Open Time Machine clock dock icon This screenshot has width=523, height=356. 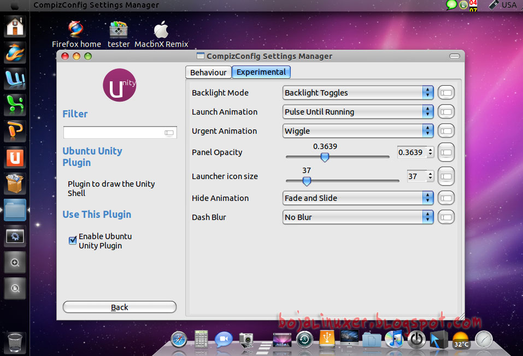pyautogui.click(x=304, y=340)
